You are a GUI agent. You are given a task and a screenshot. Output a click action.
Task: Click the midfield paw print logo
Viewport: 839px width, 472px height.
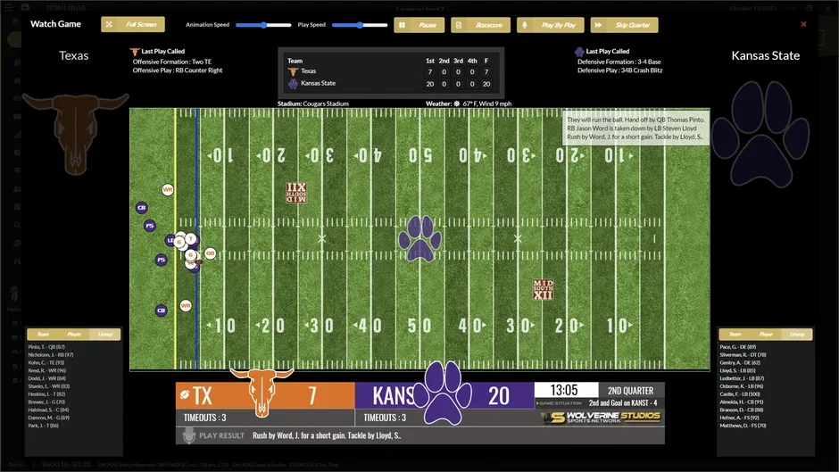[x=420, y=238]
